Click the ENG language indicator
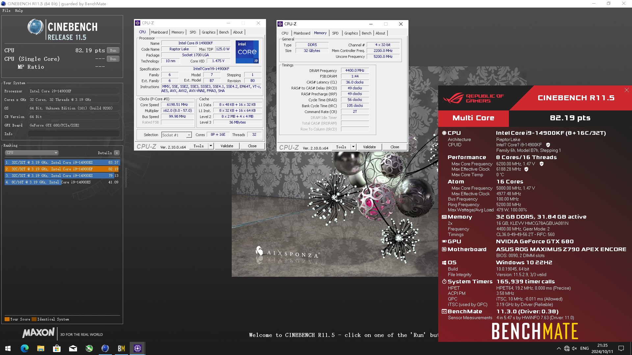This screenshot has height=355, width=632. pyautogui.click(x=584, y=348)
